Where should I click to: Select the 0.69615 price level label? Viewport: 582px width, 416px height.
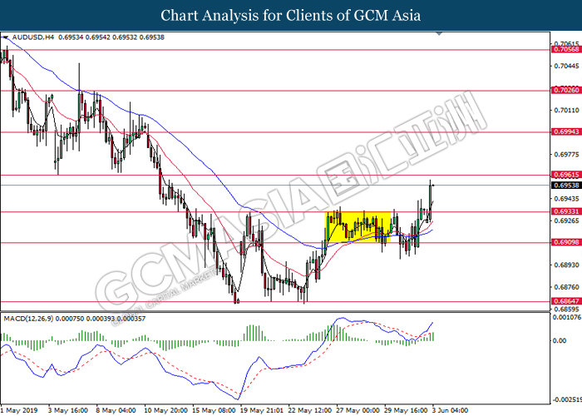566,175
